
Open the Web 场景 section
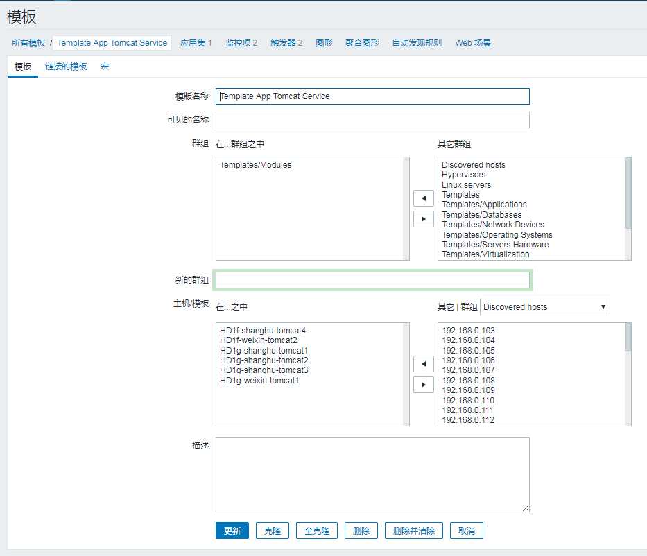(x=473, y=43)
